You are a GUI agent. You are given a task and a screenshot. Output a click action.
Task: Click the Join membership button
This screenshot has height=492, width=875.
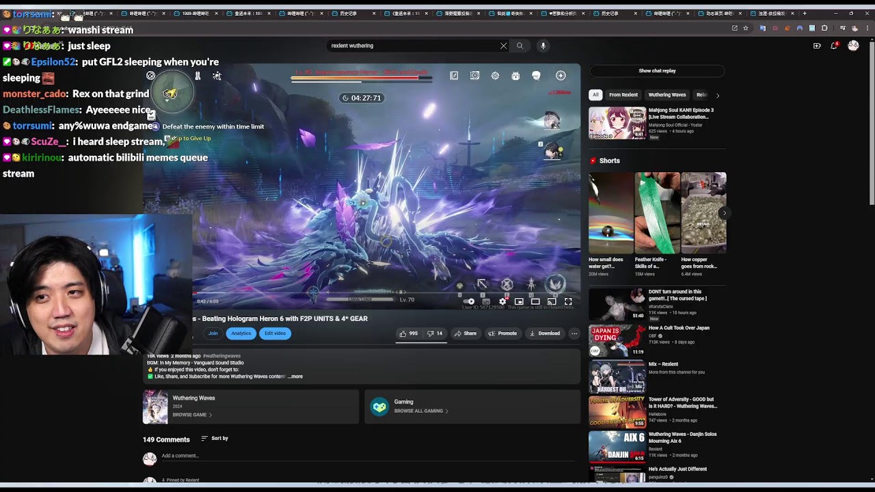(213, 333)
